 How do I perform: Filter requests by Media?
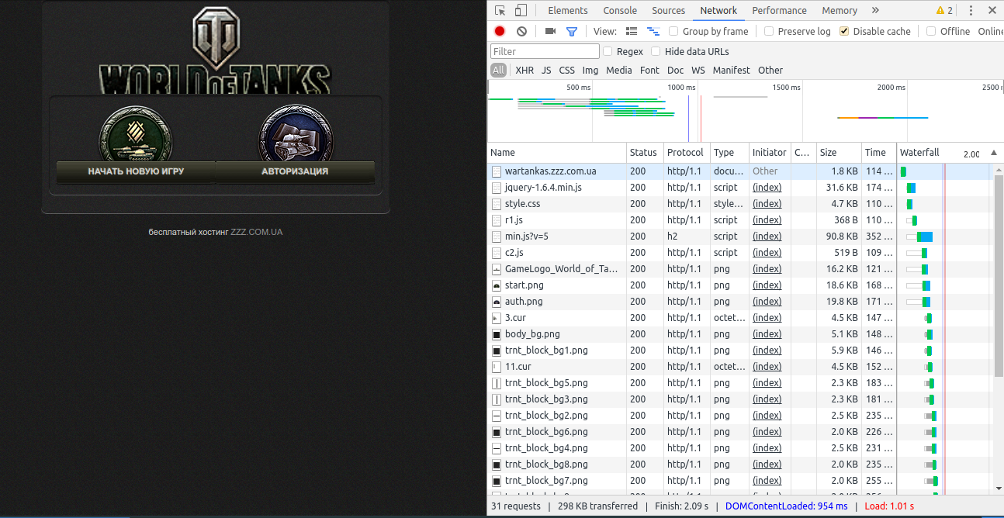tap(619, 70)
